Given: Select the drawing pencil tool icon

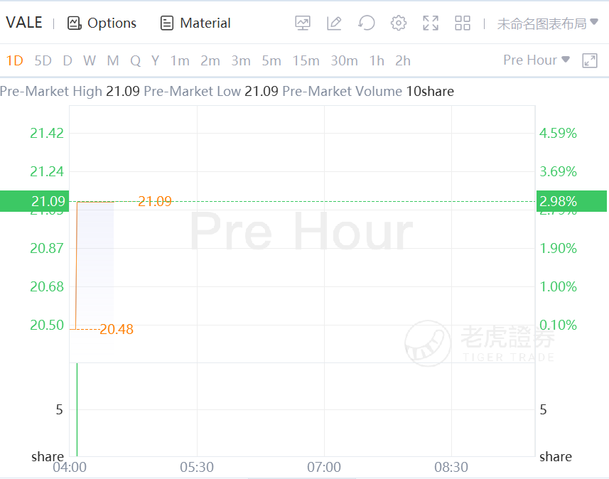Looking at the screenshot, I should 334,23.
